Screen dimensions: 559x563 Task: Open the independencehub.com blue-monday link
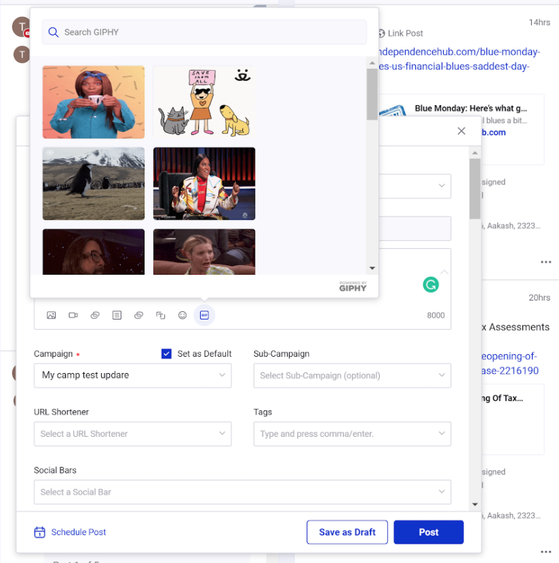[x=459, y=59]
